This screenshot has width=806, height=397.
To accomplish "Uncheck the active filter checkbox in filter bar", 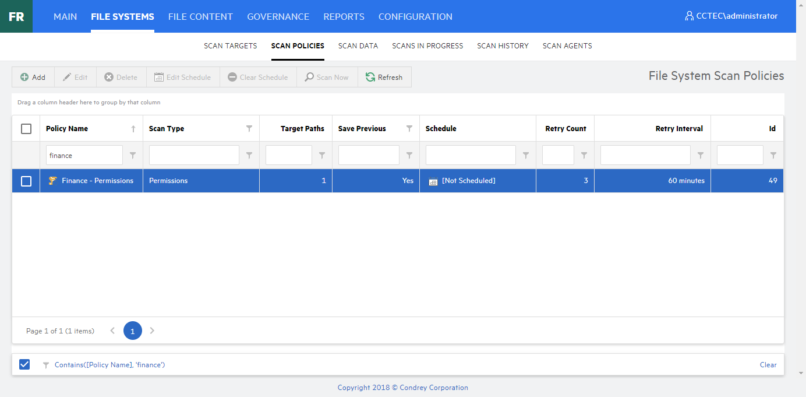I will pyautogui.click(x=24, y=364).
